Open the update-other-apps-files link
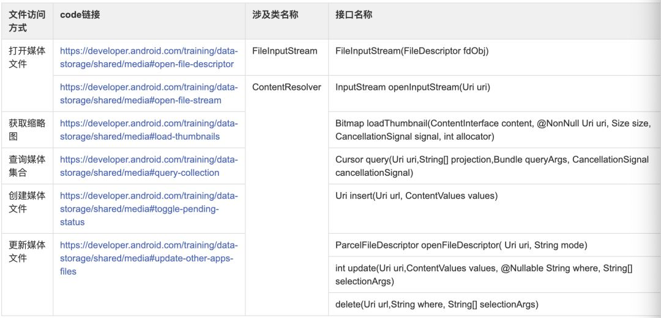This screenshot has width=661, height=318. 149,258
